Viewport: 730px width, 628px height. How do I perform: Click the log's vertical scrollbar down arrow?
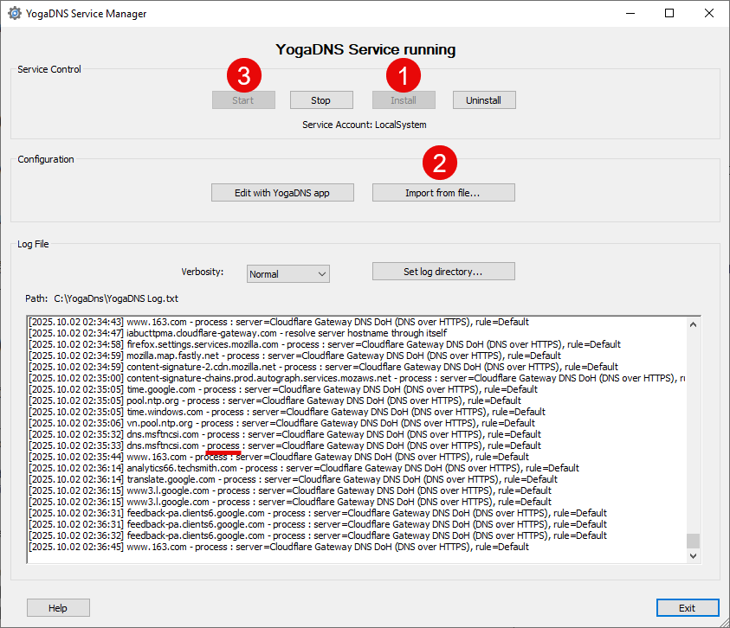click(x=693, y=556)
